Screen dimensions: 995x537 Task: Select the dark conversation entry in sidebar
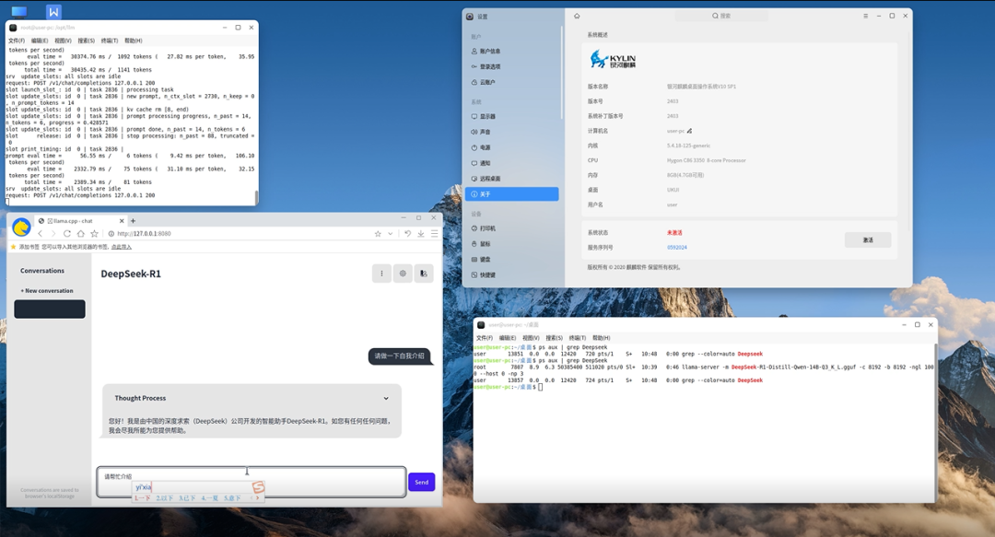[50, 309]
